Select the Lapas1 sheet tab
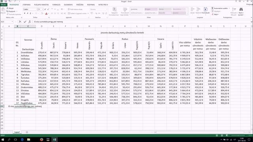The width and height of the screenshot is (253, 142). tap(17, 132)
